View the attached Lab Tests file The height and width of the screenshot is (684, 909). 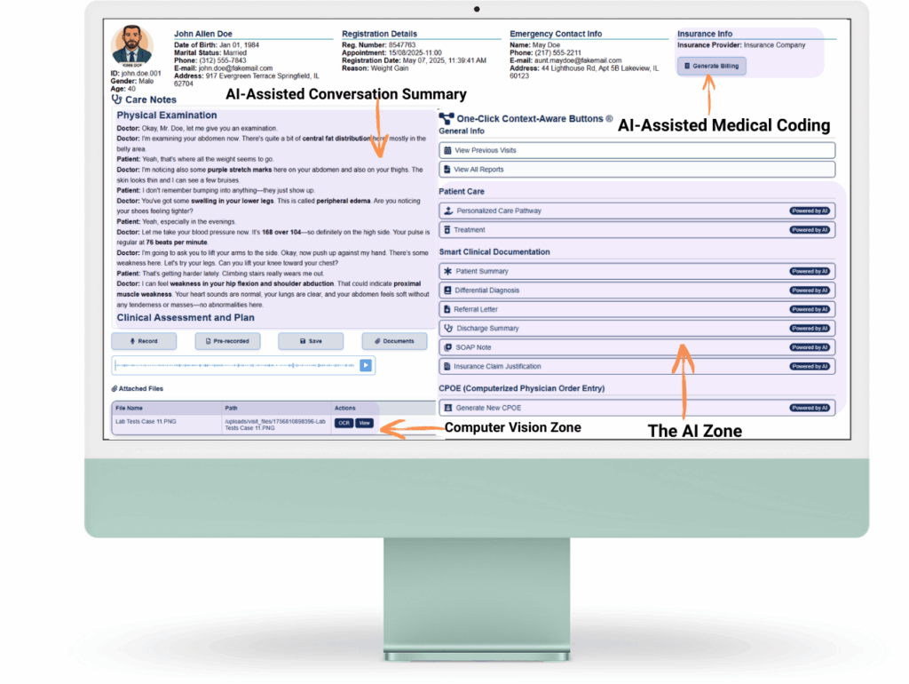[364, 423]
